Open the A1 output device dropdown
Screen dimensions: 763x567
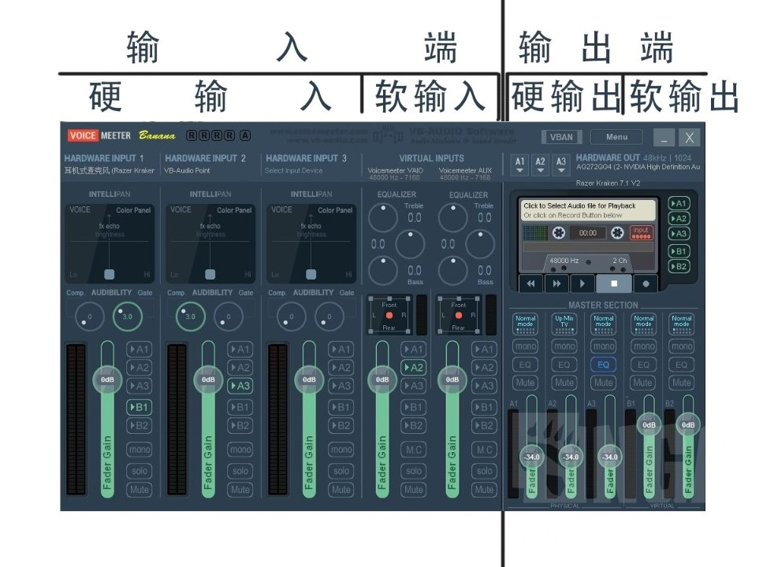[x=520, y=162]
